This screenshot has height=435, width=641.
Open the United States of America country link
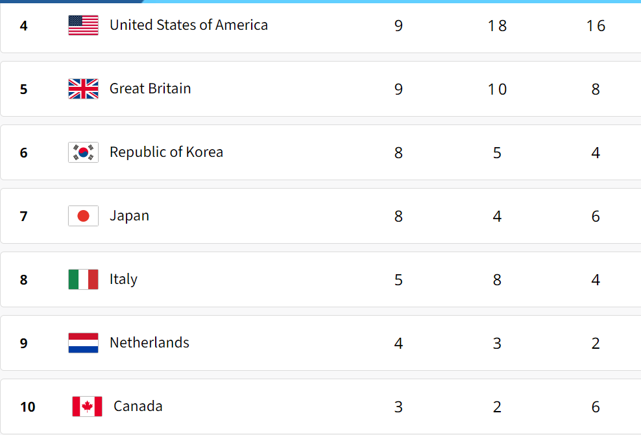click(188, 25)
